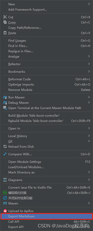The height and width of the screenshot is (231, 93).
Task: Click the Copy icon
Action: point(5,22)
